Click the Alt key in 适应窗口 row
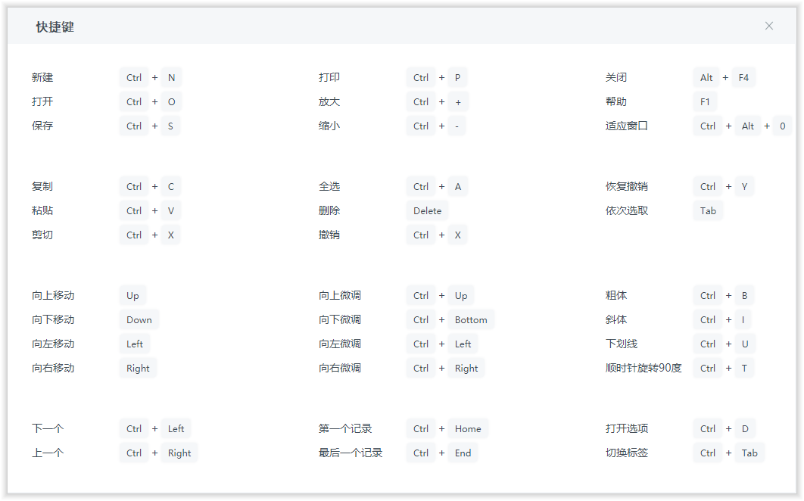Viewport: 804px width, 501px height. (x=747, y=126)
